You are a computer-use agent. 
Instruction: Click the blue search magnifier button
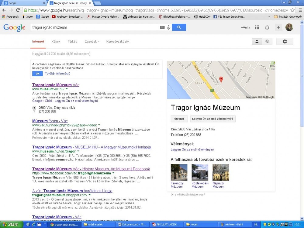179,27
